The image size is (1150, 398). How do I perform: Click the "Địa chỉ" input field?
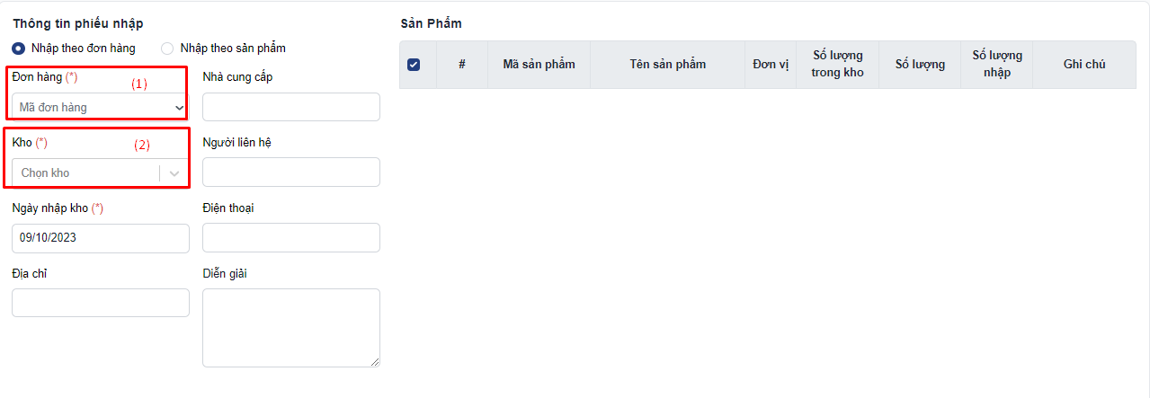click(101, 303)
